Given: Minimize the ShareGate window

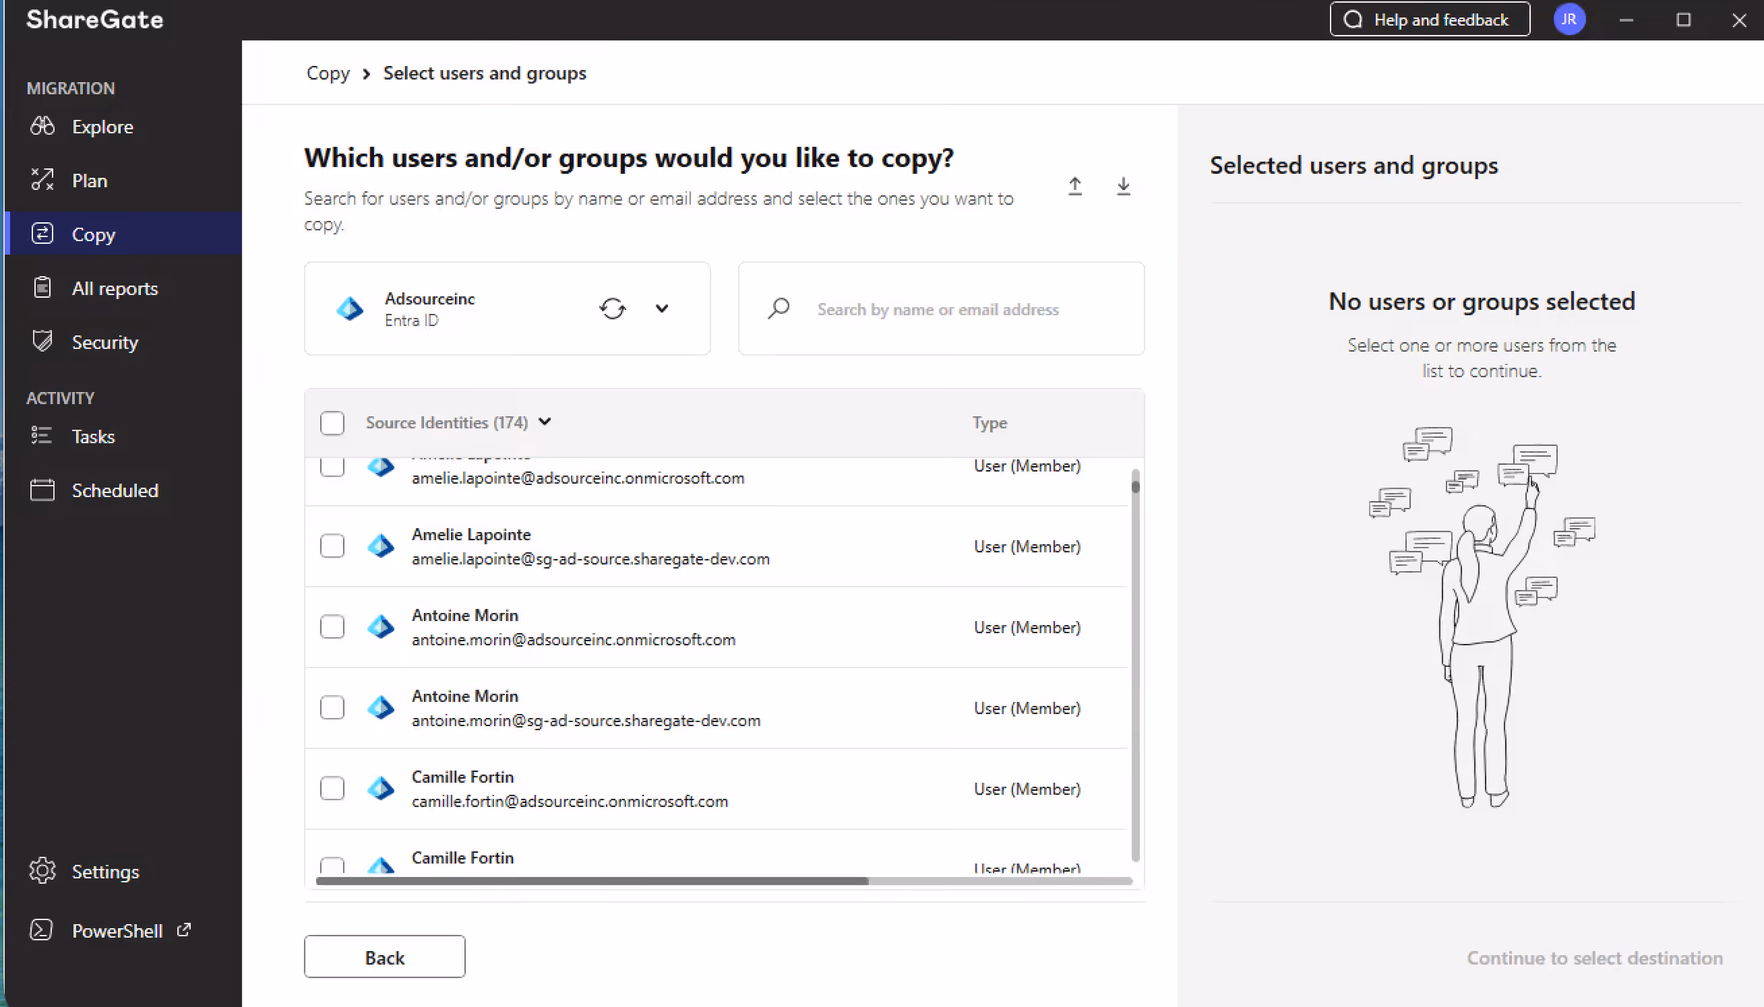Looking at the screenshot, I should (1626, 20).
